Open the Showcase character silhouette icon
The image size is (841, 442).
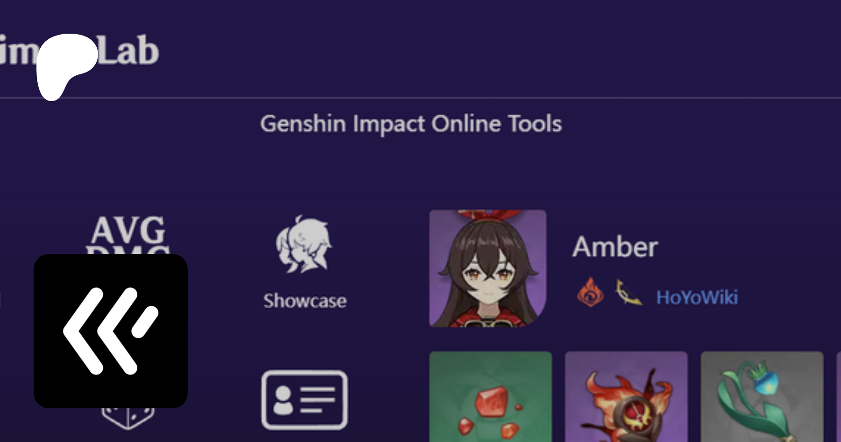coord(304,244)
